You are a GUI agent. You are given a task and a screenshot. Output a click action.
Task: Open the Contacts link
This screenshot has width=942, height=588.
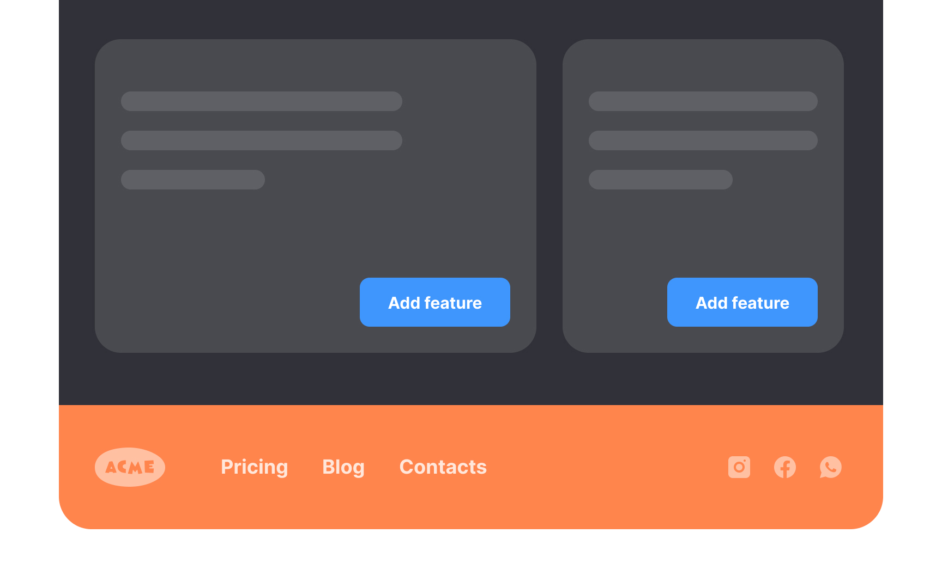[443, 467]
